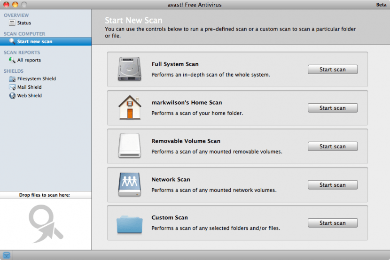This screenshot has width=390, height=260.
Task: Click the All reports icon
Action: pyautogui.click(x=12, y=60)
